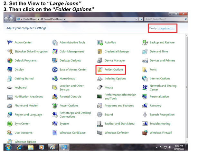The image size is (198, 157).
Task: Open the Fonts folder icon
Action: tap(145, 69)
